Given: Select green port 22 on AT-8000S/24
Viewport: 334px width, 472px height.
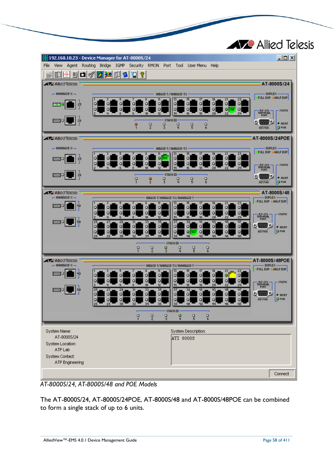Looking at the screenshot, I should click(x=232, y=110).
